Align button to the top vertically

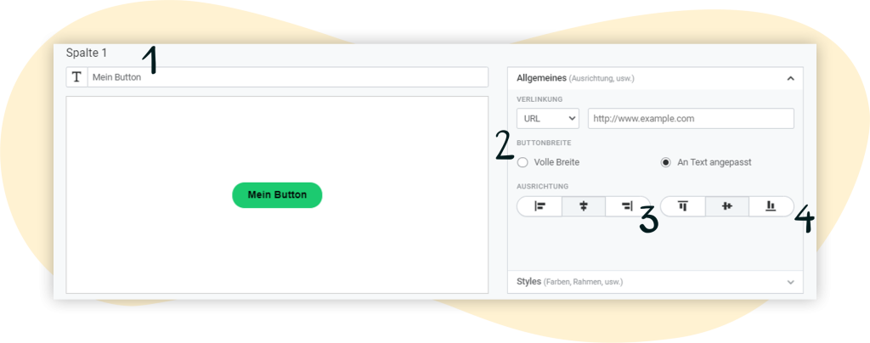pos(682,206)
